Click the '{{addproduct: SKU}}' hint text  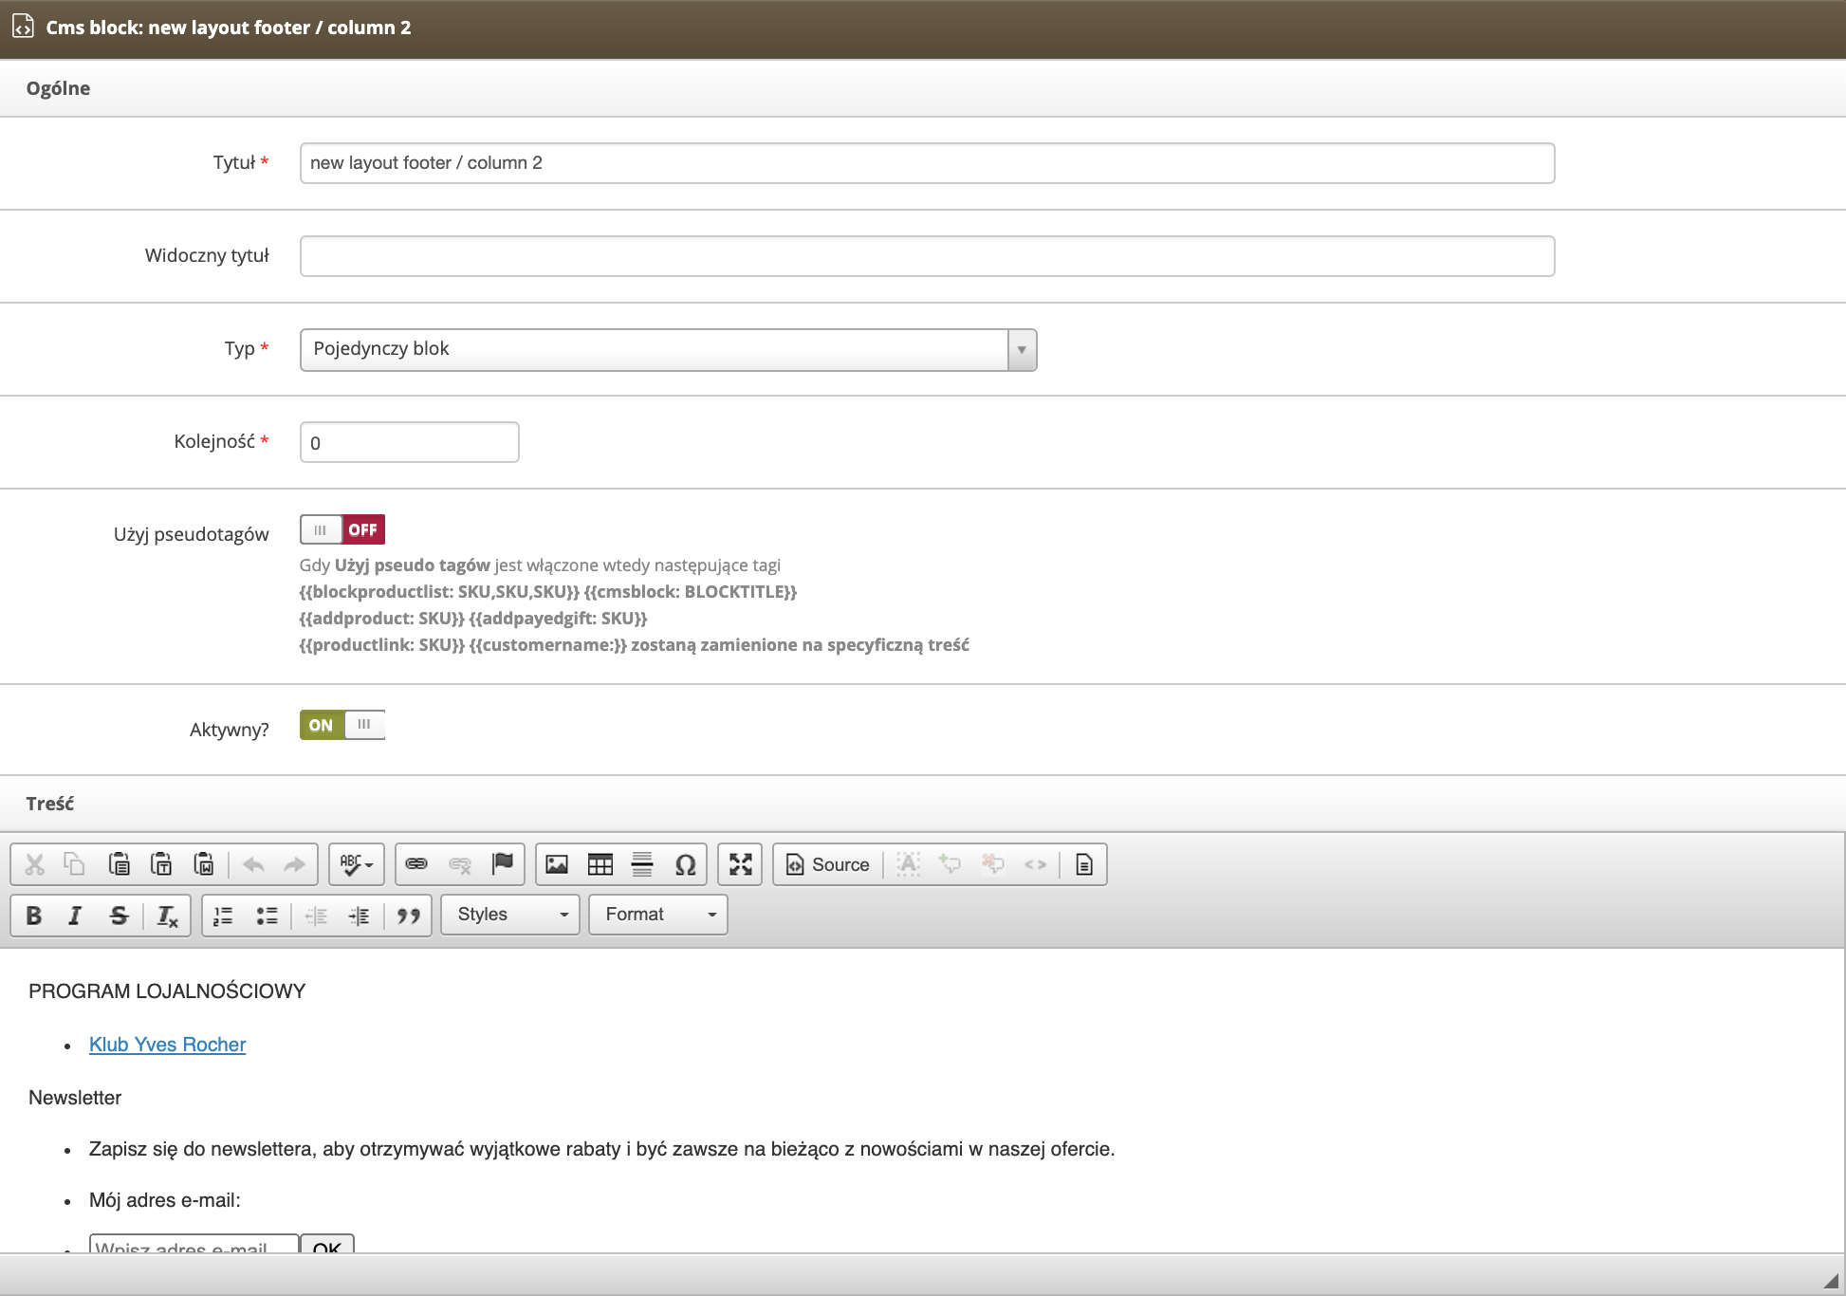[x=382, y=619]
